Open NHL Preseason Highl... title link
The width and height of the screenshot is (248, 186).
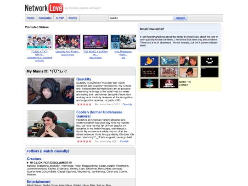click(x=124, y=53)
